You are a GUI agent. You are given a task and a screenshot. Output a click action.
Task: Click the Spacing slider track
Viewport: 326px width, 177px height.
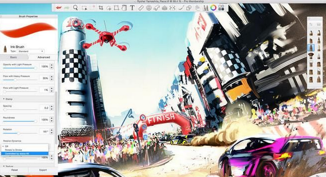click(20, 110)
